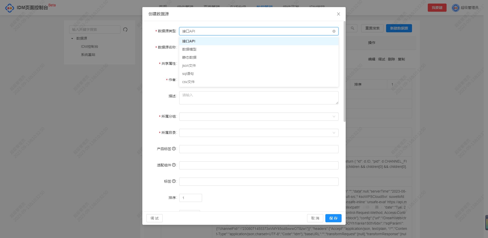Image resolution: width=488 pixels, height=238 pixels.
Task: Open the 所属分组 dropdown
Action: pos(259,117)
